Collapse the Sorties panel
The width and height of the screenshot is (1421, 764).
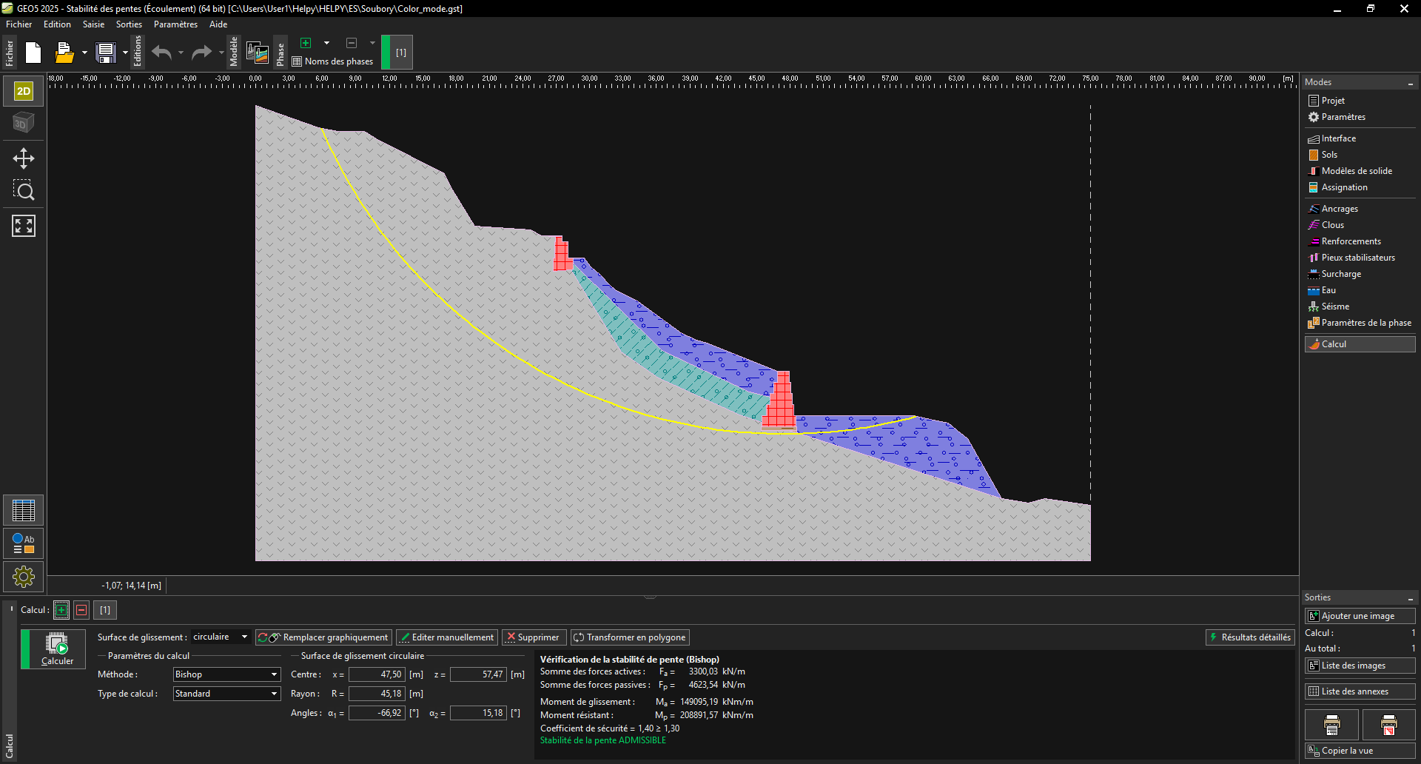point(1410,598)
